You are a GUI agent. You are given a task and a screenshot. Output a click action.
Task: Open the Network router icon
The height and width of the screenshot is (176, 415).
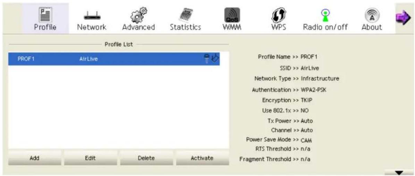pyautogui.click(x=92, y=16)
